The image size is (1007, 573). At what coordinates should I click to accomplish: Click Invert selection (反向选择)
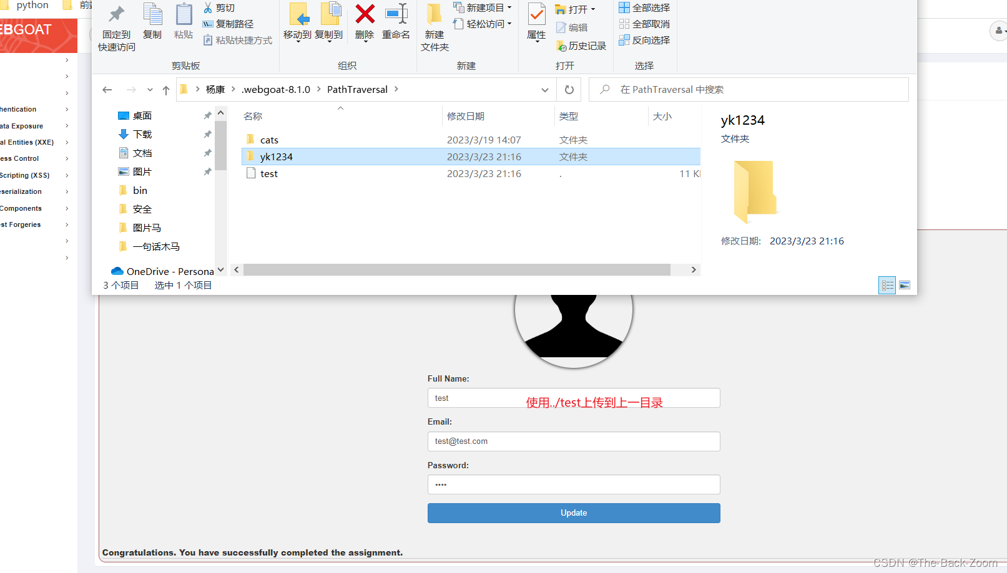point(644,41)
